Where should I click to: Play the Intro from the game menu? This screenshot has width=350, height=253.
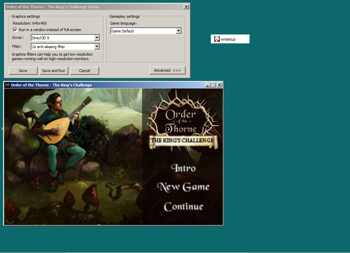click(x=184, y=168)
